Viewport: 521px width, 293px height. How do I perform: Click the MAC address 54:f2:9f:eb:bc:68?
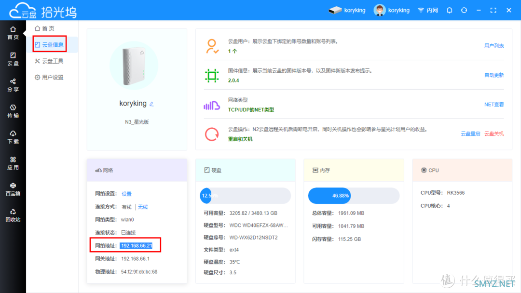click(139, 272)
